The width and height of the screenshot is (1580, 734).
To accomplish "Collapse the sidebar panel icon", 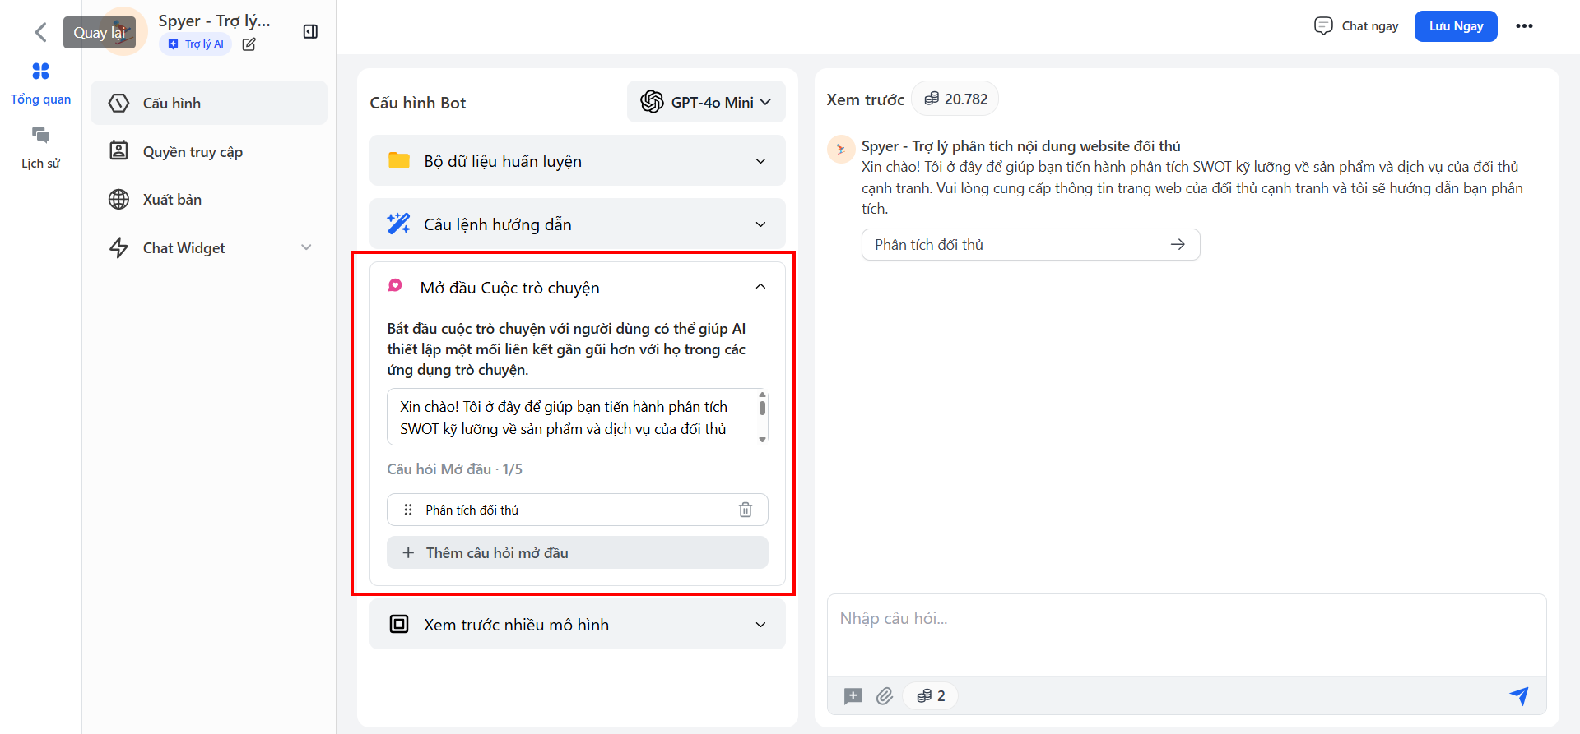I will tap(310, 32).
